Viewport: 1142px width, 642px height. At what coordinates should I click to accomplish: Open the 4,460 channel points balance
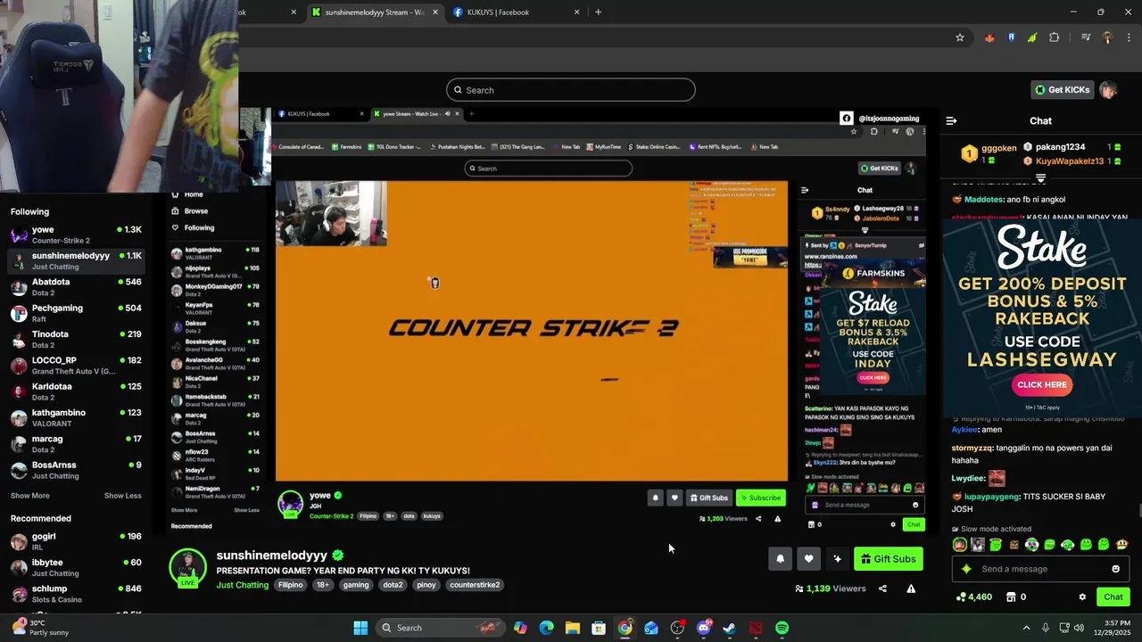tap(973, 597)
